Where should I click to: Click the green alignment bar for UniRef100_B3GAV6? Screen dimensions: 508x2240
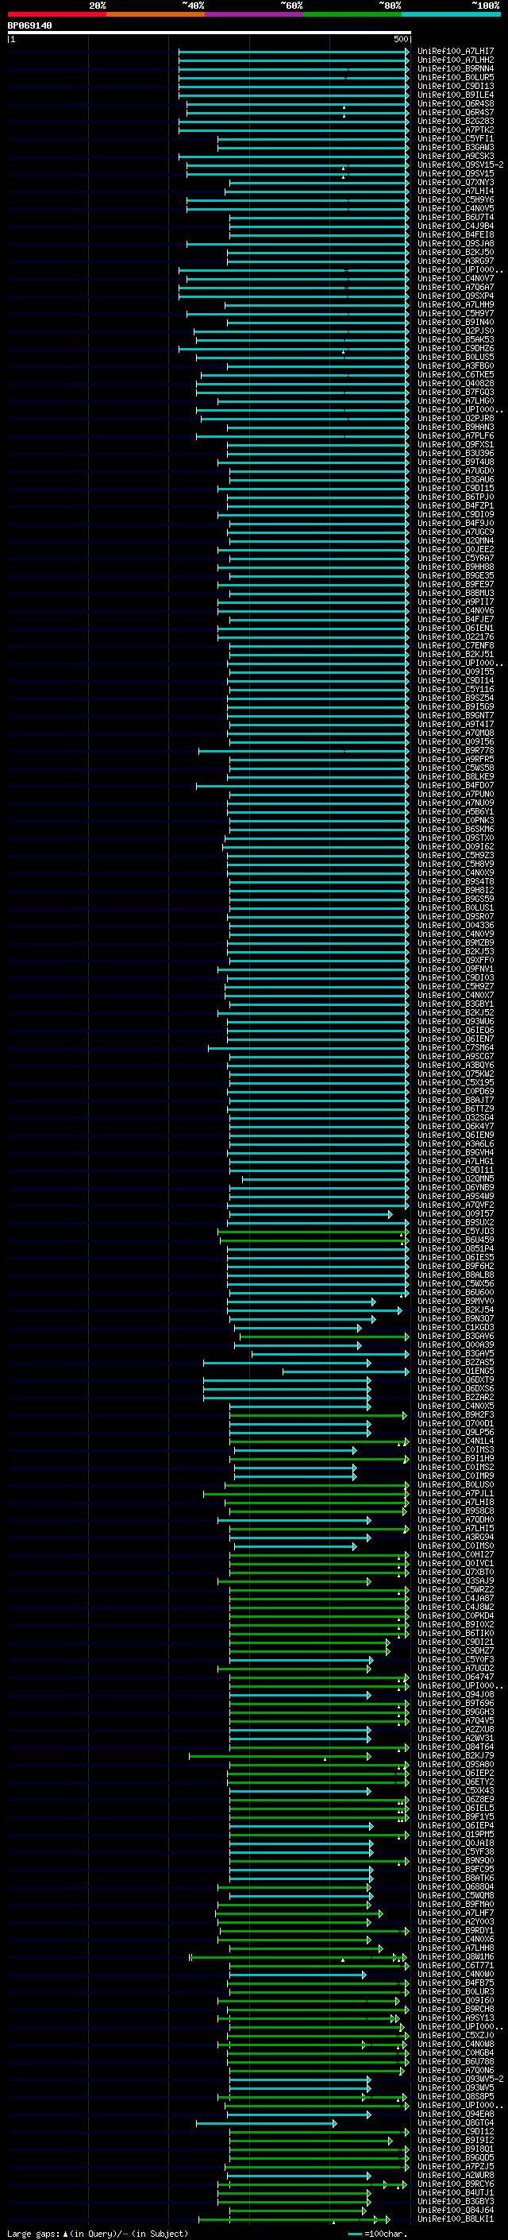(x=324, y=1337)
